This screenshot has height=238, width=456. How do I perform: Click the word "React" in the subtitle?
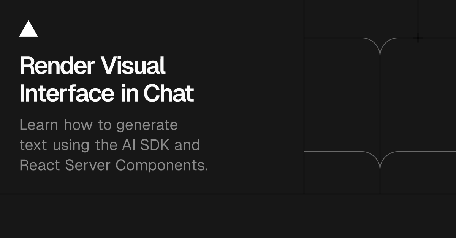tap(40, 166)
